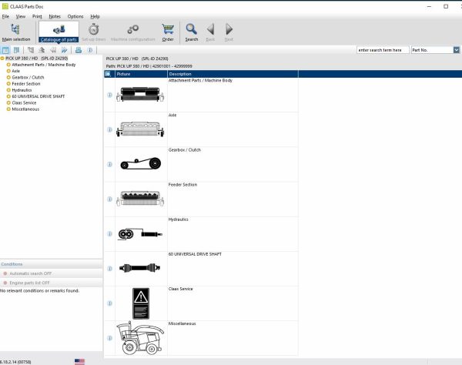The image size is (462, 365).
Task: Expand Miscellaneous tree node
Action: [x=8, y=109]
